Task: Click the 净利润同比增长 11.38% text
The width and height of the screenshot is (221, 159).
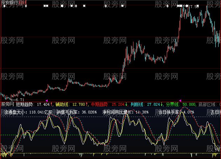Action: click(125, 112)
